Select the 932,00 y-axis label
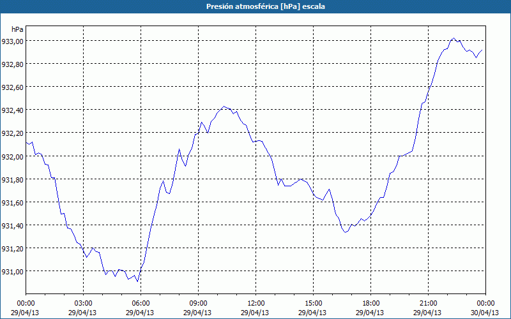Image resolution: width=511 pixels, height=319 pixels. (x=12, y=156)
